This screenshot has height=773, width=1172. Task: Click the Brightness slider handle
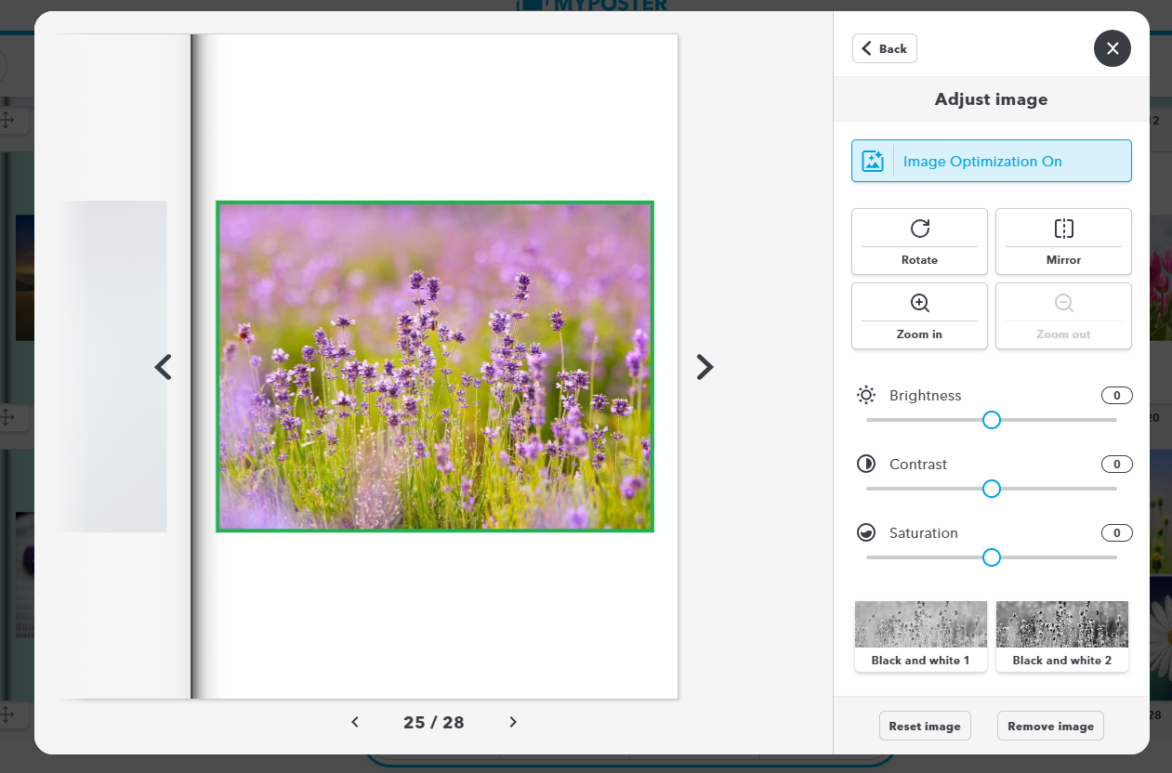click(992, 420)
